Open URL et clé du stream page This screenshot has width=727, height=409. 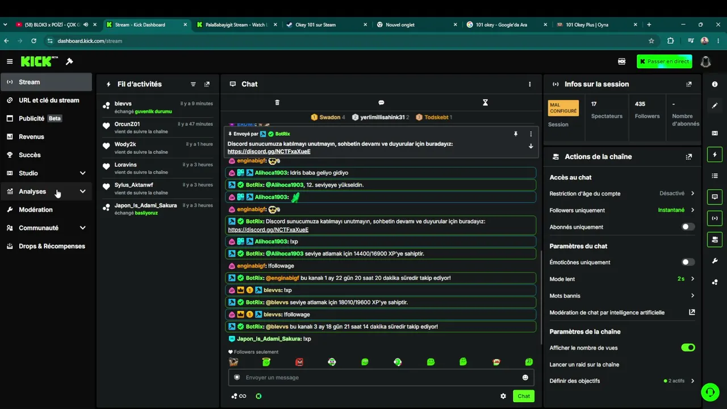tap(46, 101)
